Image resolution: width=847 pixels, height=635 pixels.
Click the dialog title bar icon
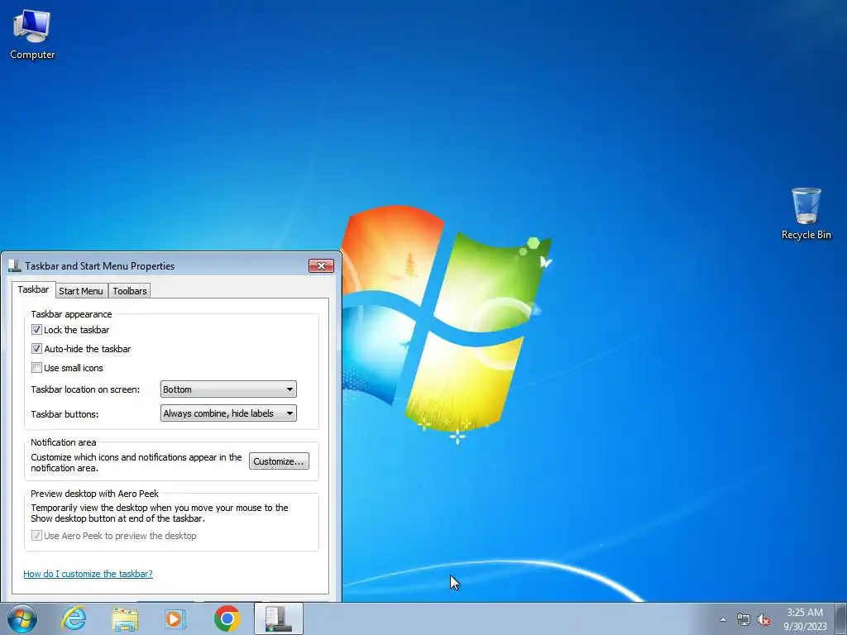click(15, 265)
